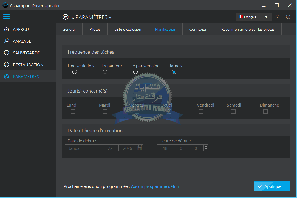
Task: Open RESTAURATION in the sidebar
Action: click(x=28, y=65)
